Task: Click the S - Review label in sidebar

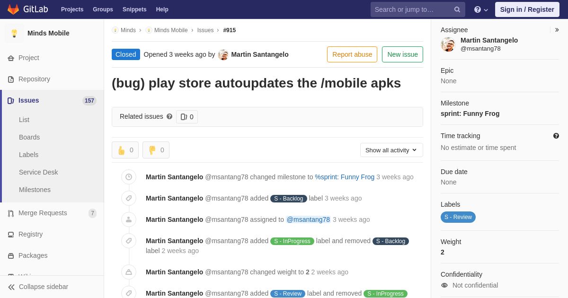Action: (458, 217)
